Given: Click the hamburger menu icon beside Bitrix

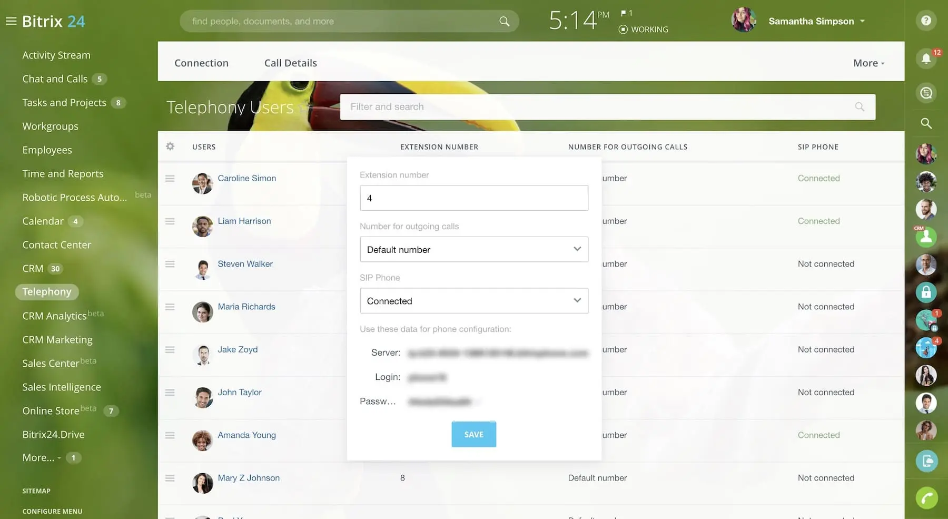Looking at the screenshot, I should pos(11,22).
